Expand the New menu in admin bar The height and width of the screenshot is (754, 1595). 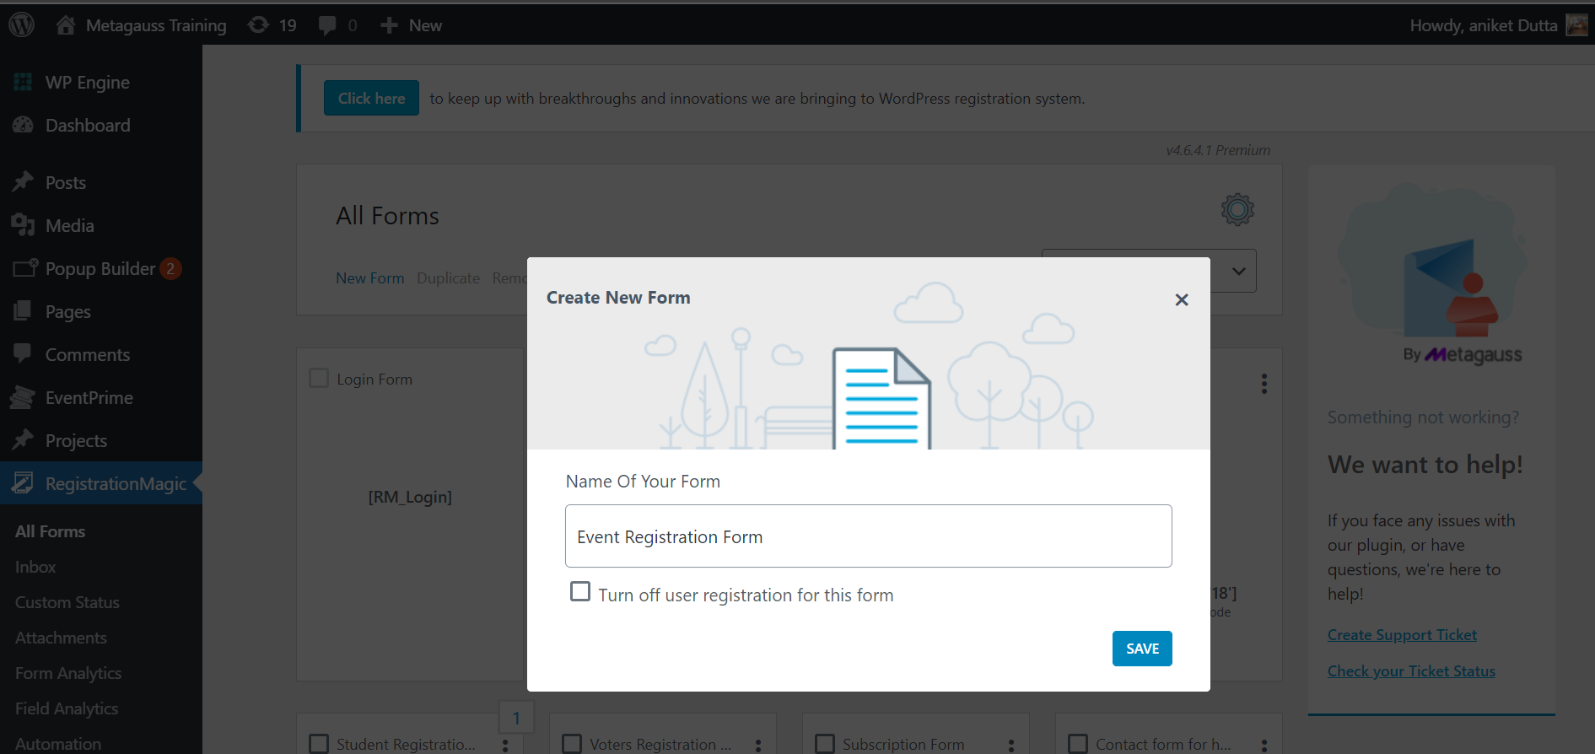[412, 25]
